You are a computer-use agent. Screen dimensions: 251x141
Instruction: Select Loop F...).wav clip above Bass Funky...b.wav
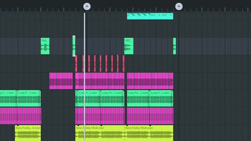click(x=29, y=98)
